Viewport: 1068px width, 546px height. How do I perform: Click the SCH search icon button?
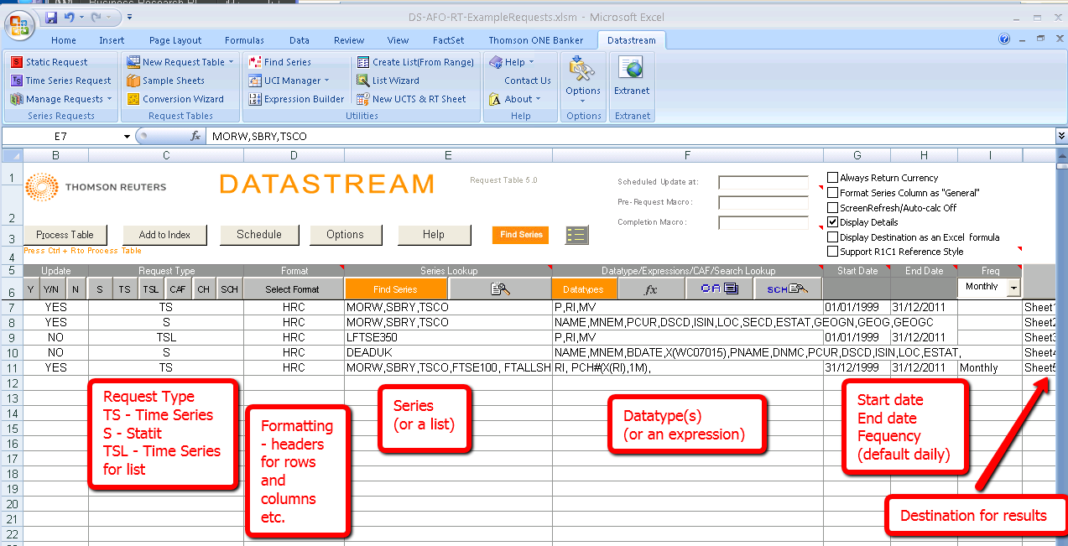[787, 289]
